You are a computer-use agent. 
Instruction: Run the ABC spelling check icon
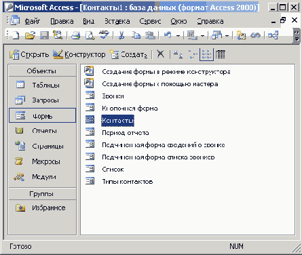coord(104,35)
